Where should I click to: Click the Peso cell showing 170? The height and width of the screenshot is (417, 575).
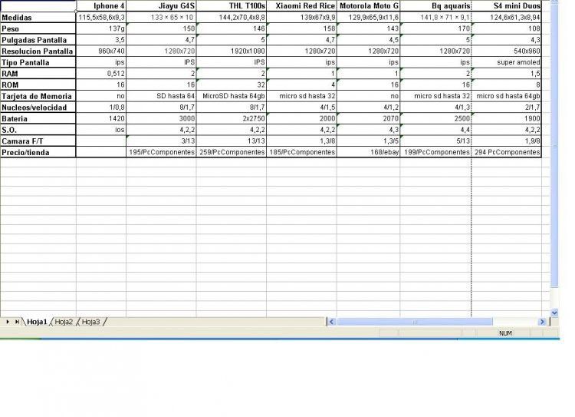point(435,28)
